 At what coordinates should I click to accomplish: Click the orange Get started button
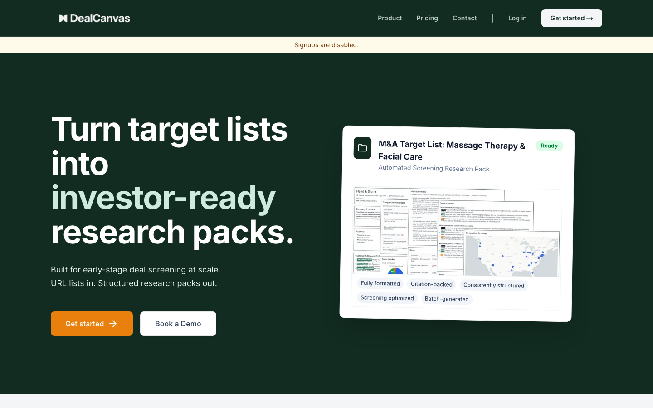[x=92, y=324]
